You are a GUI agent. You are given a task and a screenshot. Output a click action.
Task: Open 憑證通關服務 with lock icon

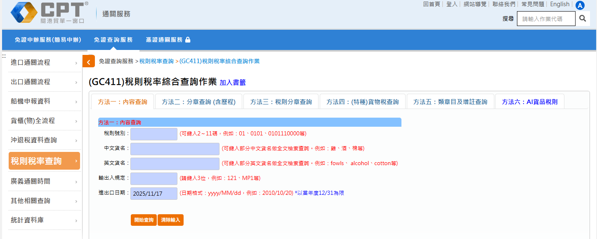pyautogui.click(x=168, y=40)
